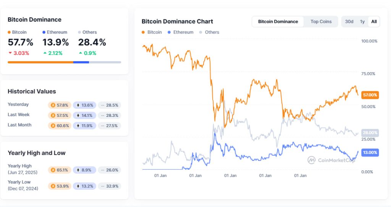The width and height of the screenshot is (391, 207).
Task: Switch to the Top Coins tab
Action: [321, 21]
